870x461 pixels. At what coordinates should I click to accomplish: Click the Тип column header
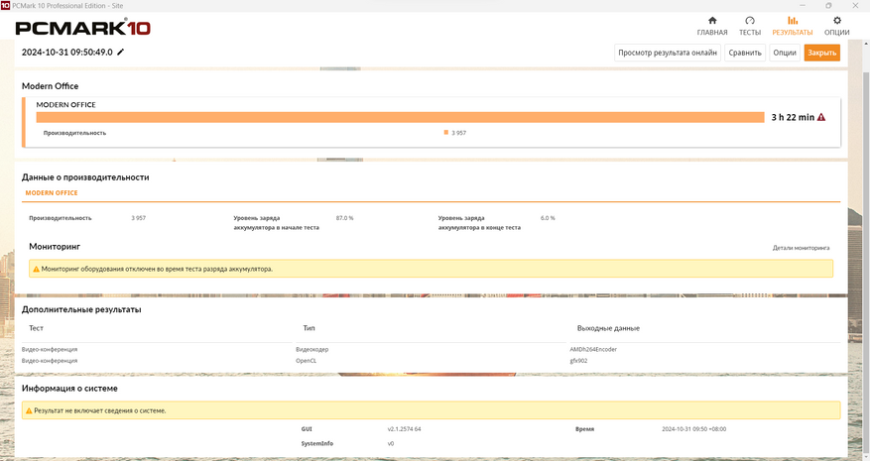click(309, 328)
